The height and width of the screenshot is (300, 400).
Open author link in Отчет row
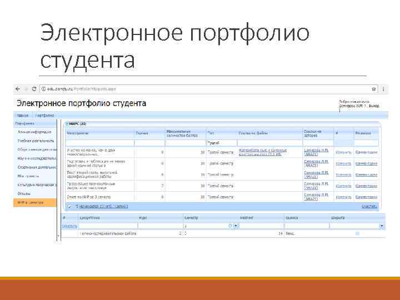316,197
